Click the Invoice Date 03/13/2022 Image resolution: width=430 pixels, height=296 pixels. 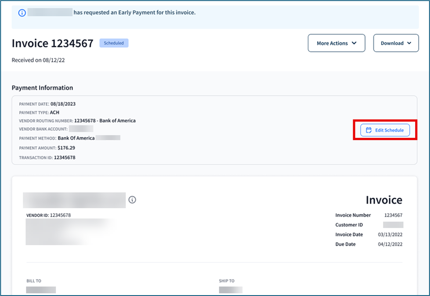tap(390, 235)
